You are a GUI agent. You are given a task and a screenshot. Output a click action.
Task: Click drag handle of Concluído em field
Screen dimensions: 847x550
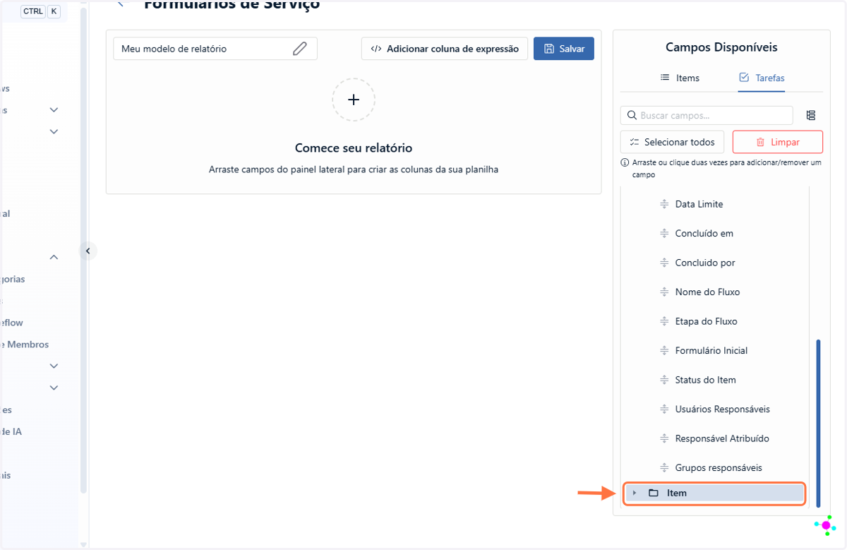coord(664,234)
